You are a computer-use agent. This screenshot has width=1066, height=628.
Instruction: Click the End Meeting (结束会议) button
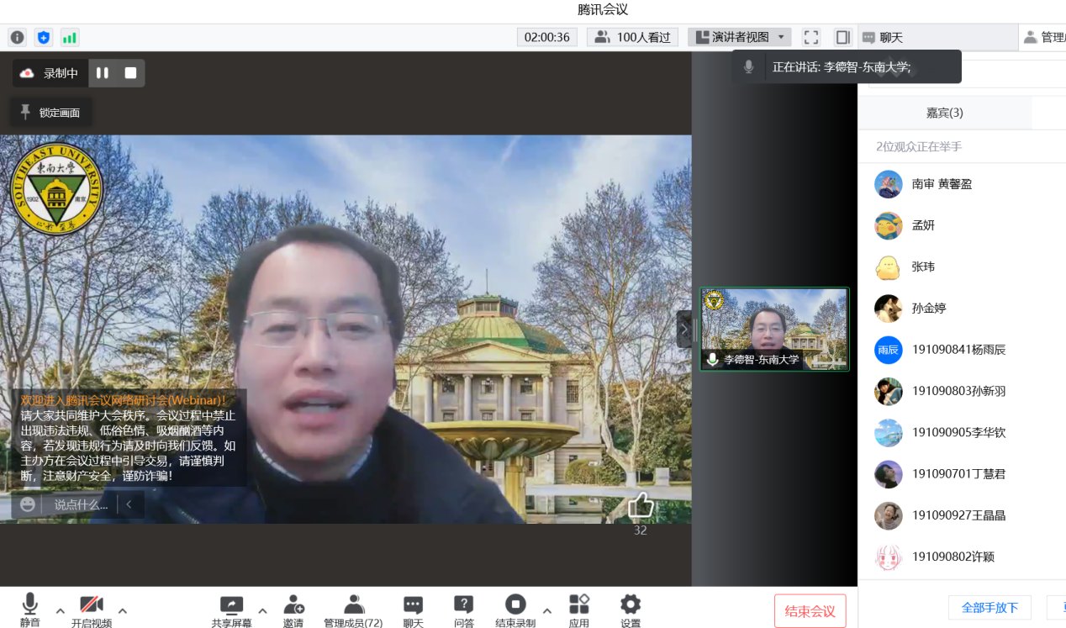pyautogui.click(x=810, y=611)
